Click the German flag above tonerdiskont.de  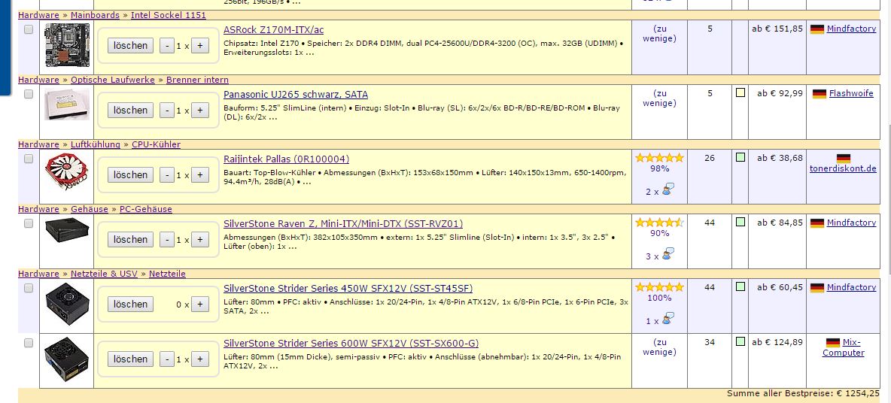(x=844, y=159)
